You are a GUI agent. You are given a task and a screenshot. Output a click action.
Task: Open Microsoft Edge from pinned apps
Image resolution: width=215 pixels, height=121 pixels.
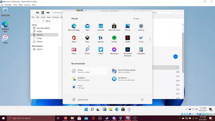click(74, 27)
